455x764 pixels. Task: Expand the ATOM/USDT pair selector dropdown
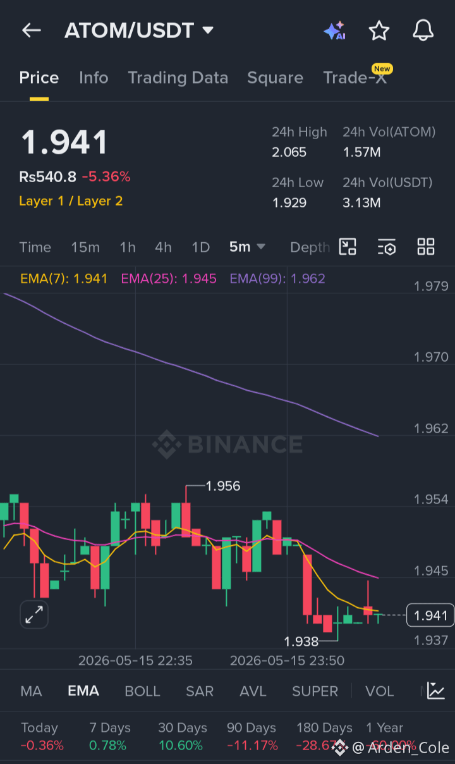207,30
